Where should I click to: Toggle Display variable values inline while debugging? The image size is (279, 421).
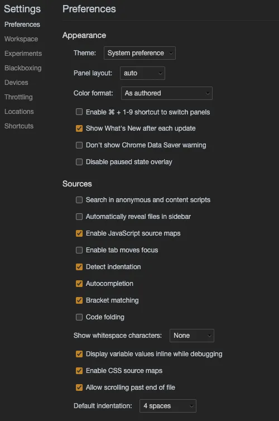tap(79, 354)
